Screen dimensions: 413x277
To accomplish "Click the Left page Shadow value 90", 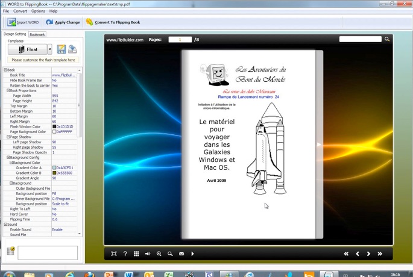I will pos(64,142).
